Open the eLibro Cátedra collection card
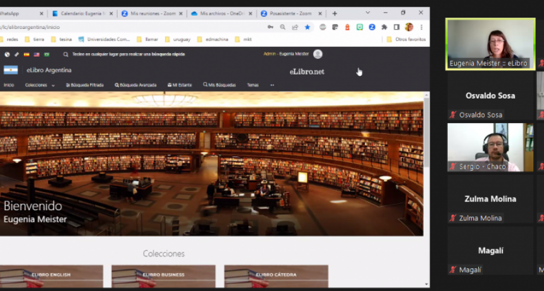This screenshot has height=291, width=544. click(276, 276)
